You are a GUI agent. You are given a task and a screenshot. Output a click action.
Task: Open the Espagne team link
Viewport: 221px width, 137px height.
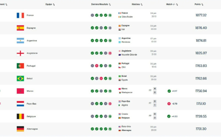click(31, 28)
